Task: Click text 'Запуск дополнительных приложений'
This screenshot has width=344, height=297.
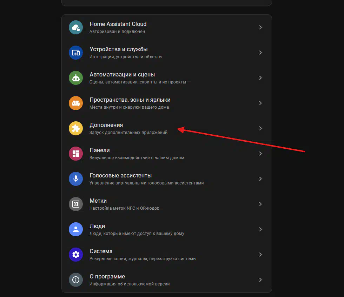Action: (x=128, y=133)
